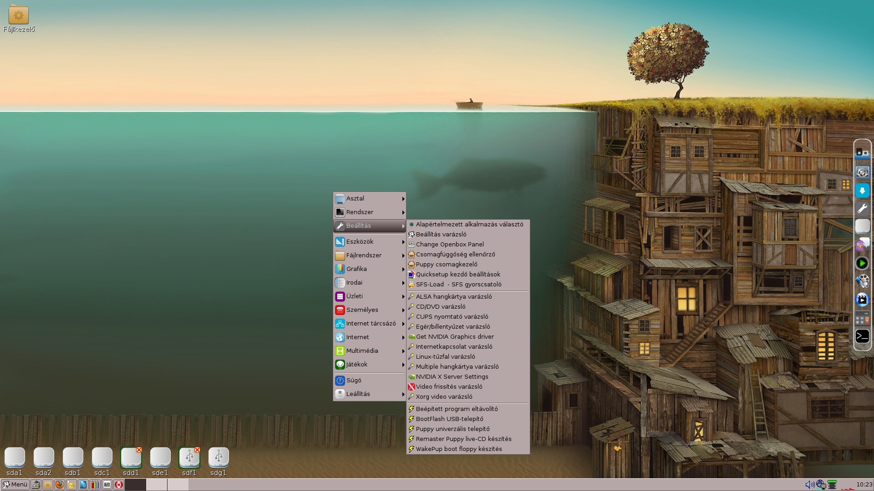Click the top dock icon with two small windows
Image resolution: width=874 pixels, height=491 pixels.
862,153
